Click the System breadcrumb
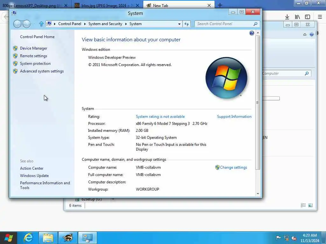This screenshot has height=244, width=326. (x=136, y=24)
